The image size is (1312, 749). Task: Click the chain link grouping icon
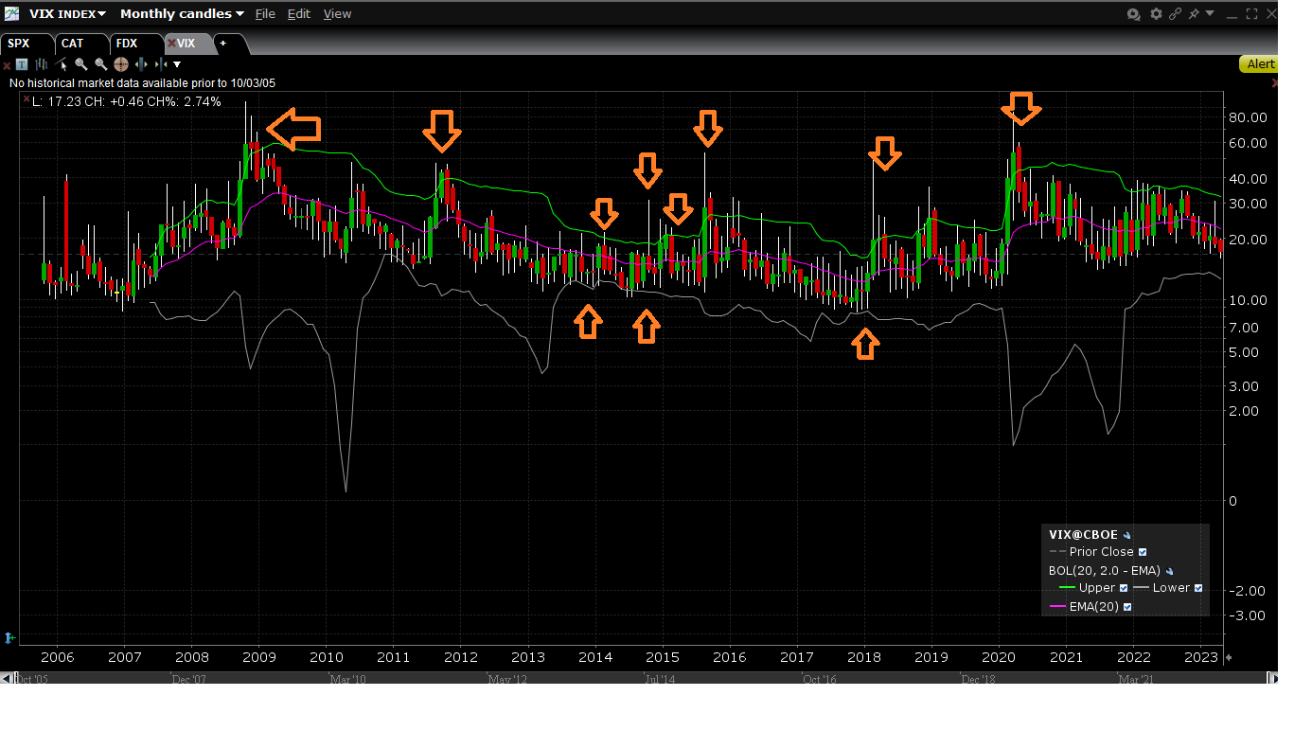1176,14
